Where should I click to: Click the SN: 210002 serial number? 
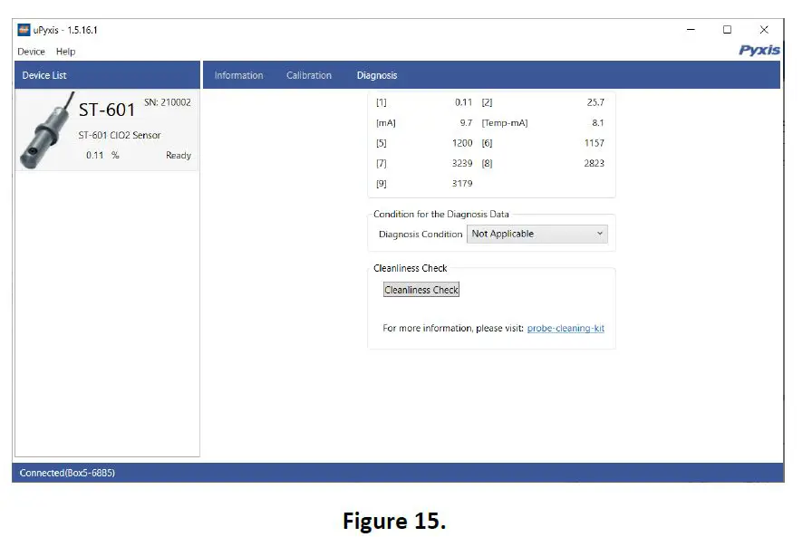click(168, 102)
